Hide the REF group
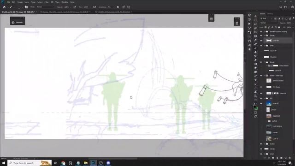Image resolution: width=295 pixels, height=166 pixels. click(x=261, y=98)
